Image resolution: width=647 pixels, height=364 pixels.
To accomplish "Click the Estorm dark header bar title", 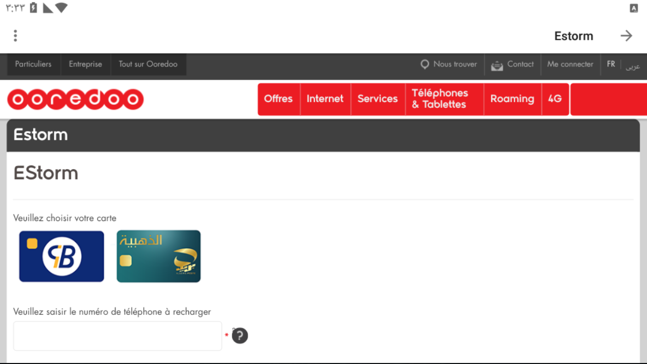I will [40, 135].
